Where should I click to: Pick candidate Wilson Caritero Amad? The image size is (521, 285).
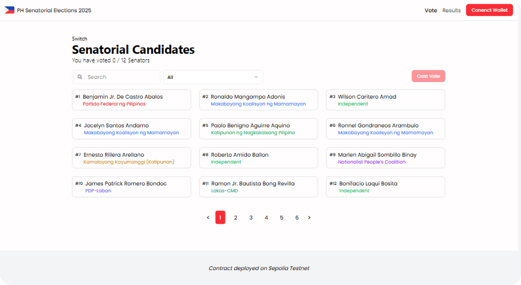pyautogui.click(x=385, y=100)
